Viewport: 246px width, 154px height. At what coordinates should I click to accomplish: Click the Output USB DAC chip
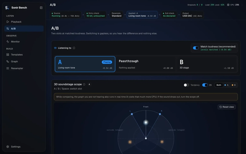pyautogui.click(x=192, y=14)
